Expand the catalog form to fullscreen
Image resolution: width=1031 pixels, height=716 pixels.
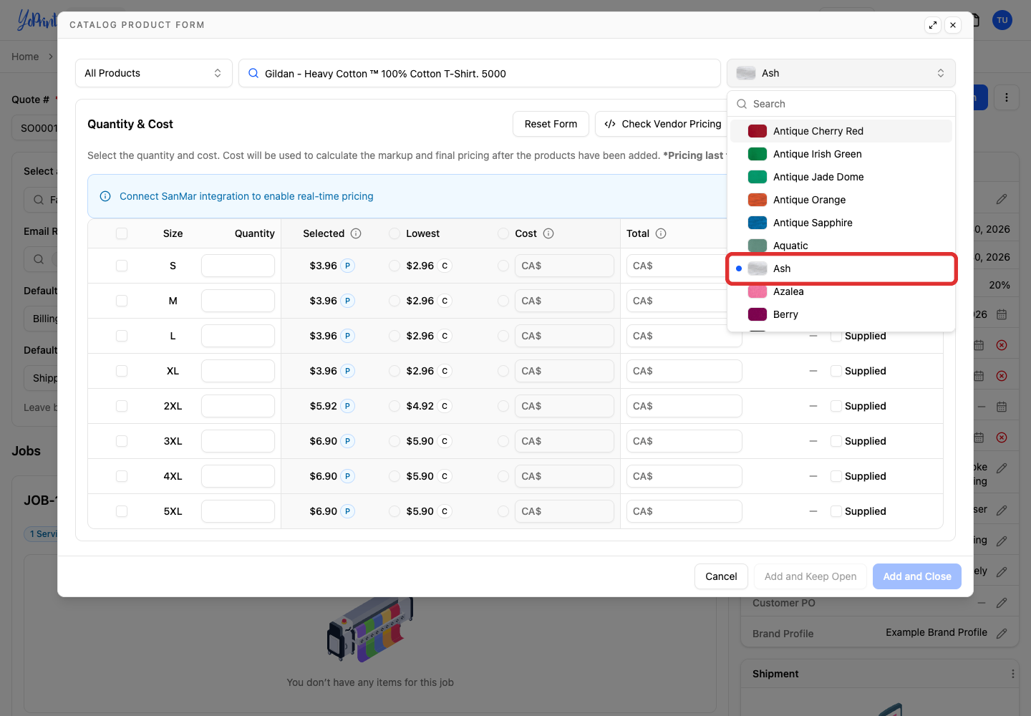pyautogui.click(x=933, y=25)
